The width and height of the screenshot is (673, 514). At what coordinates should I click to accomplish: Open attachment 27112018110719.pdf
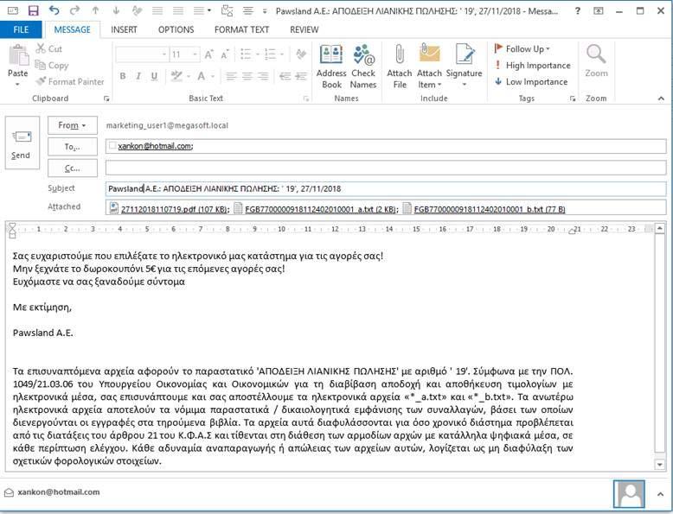(170, 209)
